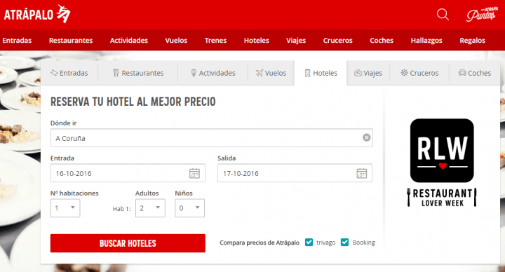This screenshot has height=272, width=505.
Task: Open the Atrapa Puntos logo
Action: pos(482,14)
